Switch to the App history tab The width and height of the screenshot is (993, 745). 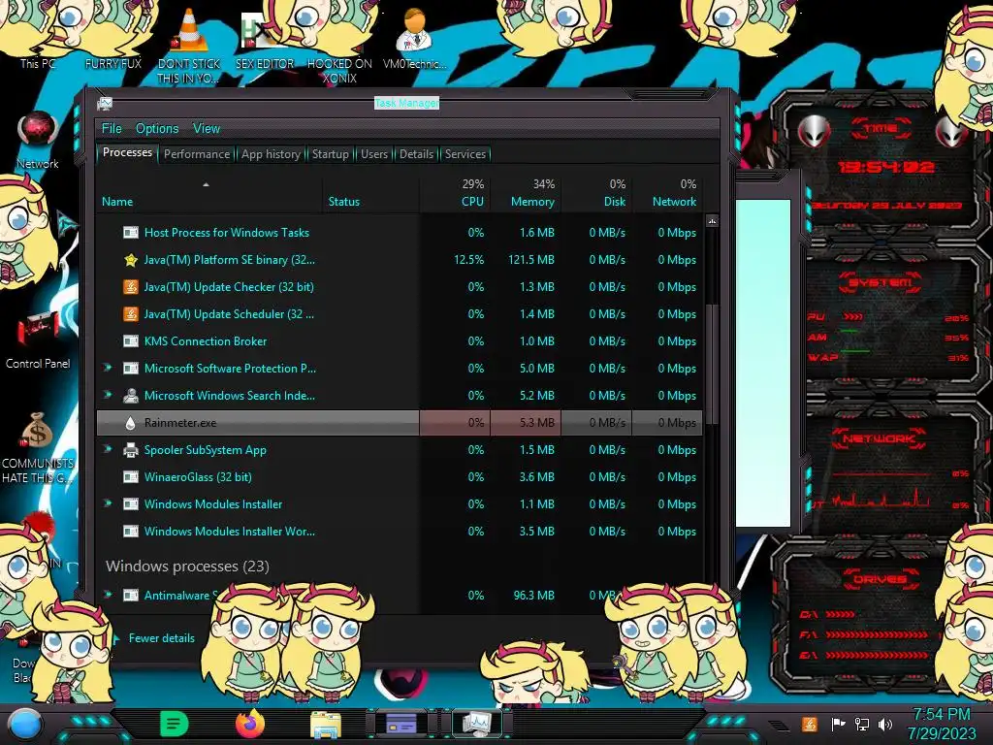tap(271, 154)
